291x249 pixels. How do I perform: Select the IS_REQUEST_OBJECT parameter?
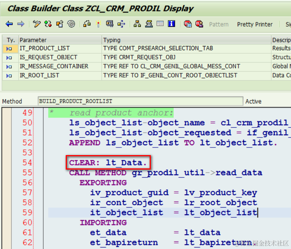point(60,57)
